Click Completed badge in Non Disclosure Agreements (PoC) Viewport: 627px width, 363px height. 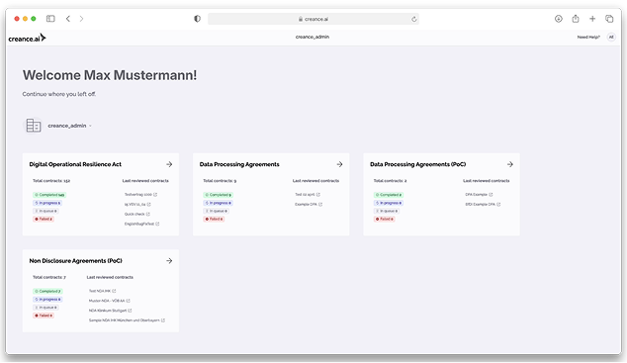click(47, 291)
